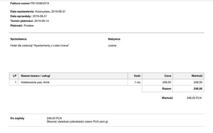Select the Słownie amount in words line
Screen dimensions: 213x133
(77, 122)
